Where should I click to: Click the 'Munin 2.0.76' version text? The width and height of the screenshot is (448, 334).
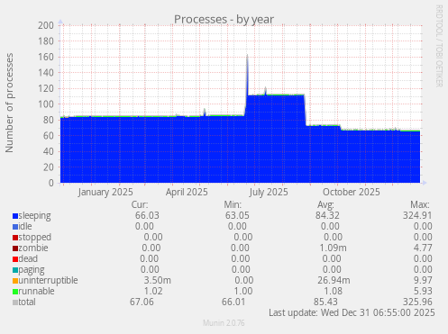(x=224, y=323)
